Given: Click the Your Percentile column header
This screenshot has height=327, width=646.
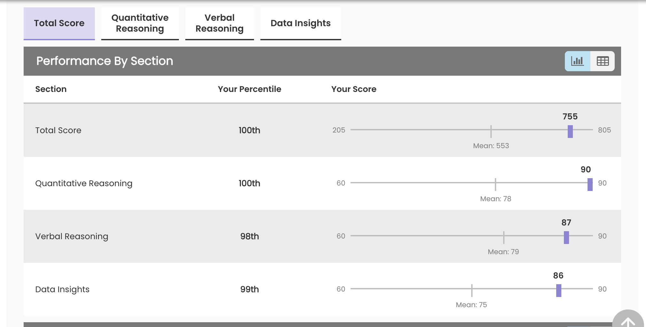Looking at the screenshot, I should click(250, 89).
